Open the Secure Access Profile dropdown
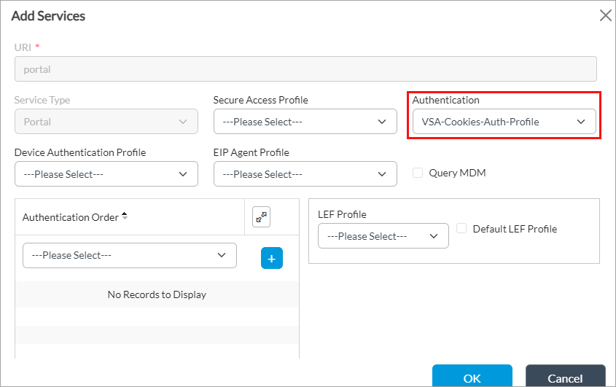The image size is (616, 387). coord(305,122)
